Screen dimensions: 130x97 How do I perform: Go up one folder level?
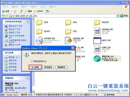click(21, 11)
